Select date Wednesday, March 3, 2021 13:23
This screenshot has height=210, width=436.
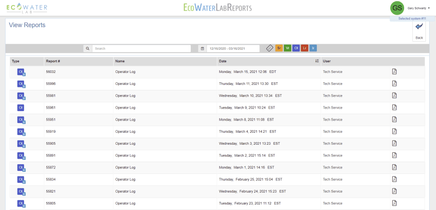tap(250, 143)
